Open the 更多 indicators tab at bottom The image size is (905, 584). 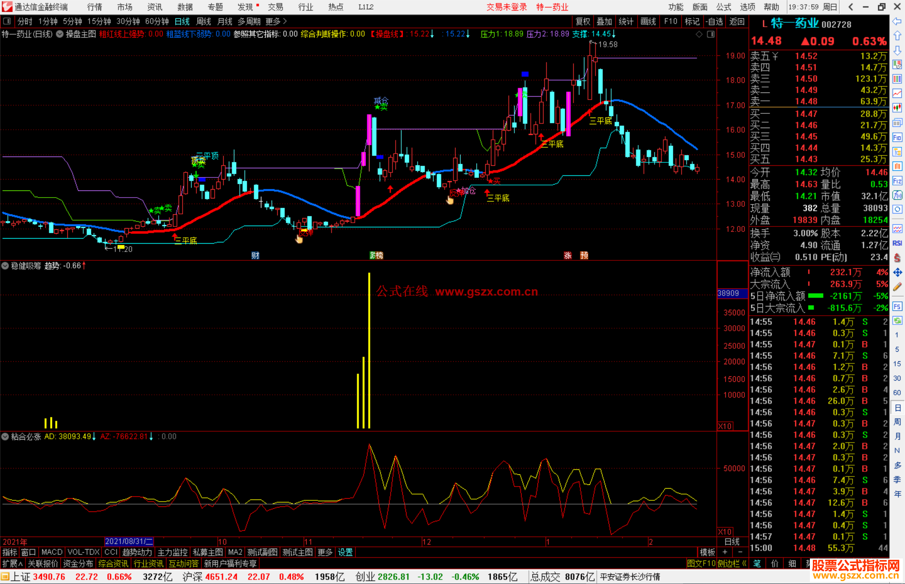(x=325, y=552)
